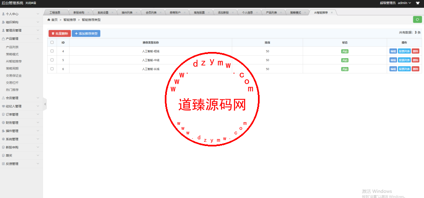Tick the checkbox for row ID 5
The image size is (424, 198).
tap(52, 60)
